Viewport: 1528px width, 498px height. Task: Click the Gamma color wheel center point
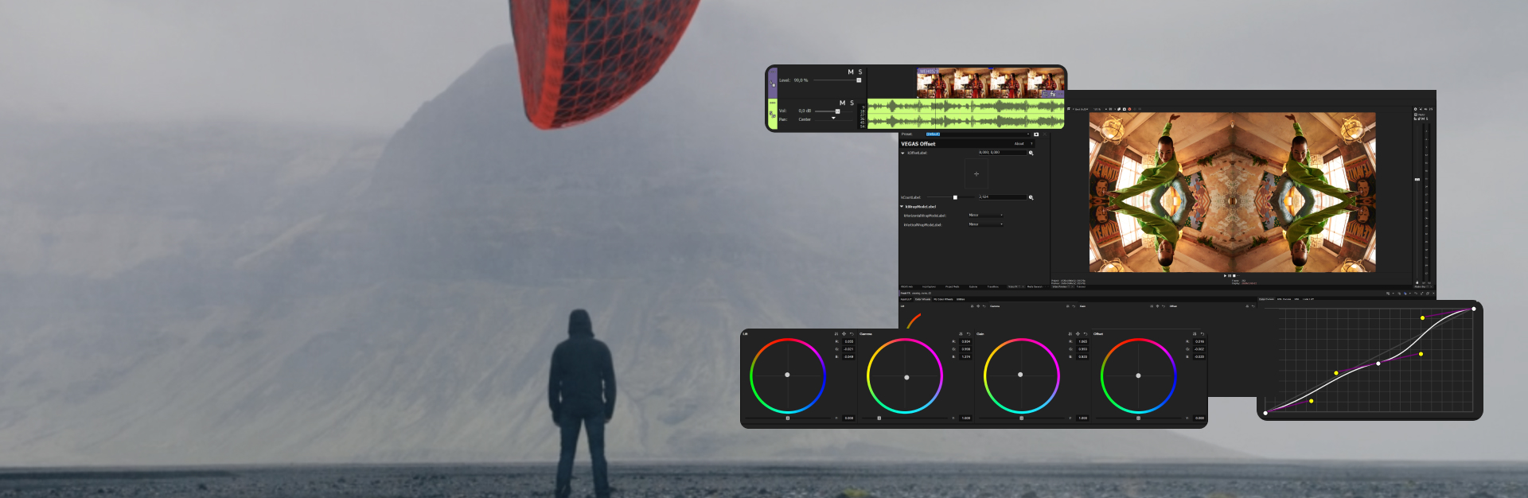click(906, 377)
